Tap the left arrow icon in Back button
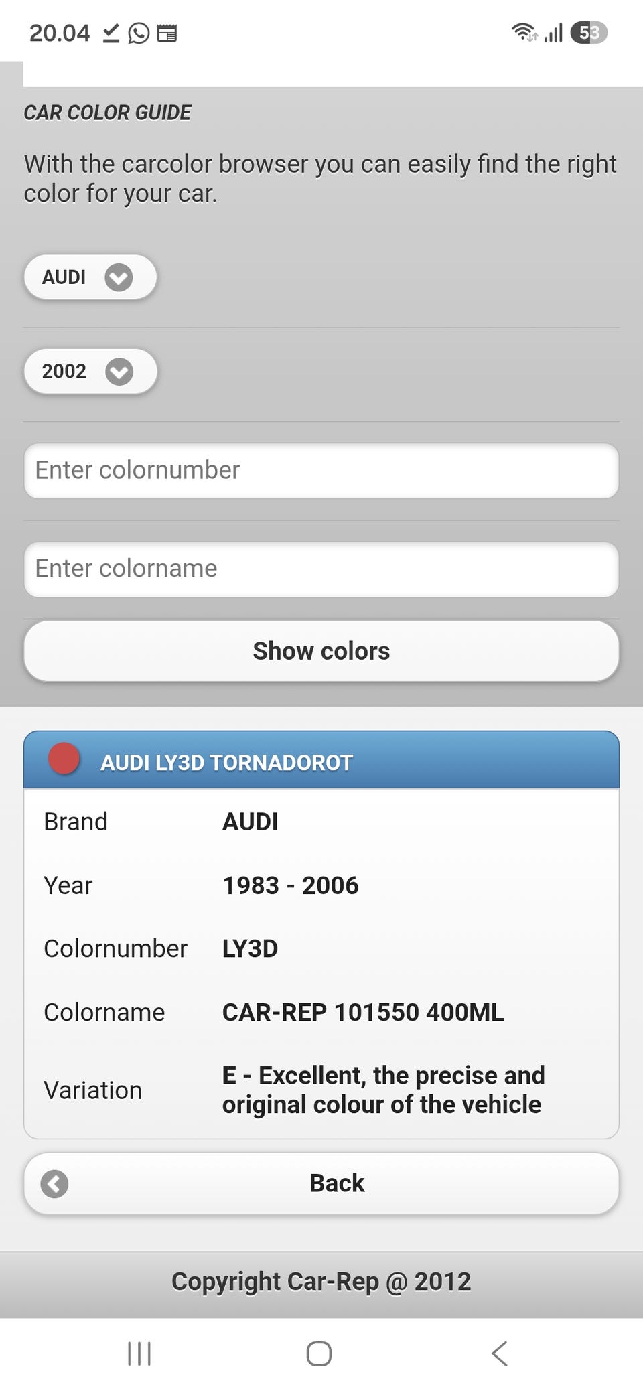This screenshot has width=643, height=1393. pyautogui.click(x=54, y=1184)
